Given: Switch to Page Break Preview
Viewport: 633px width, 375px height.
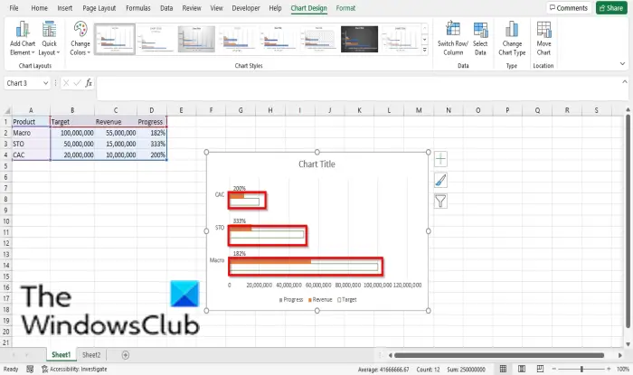Looking at the screenshot, I should [540, 369].
